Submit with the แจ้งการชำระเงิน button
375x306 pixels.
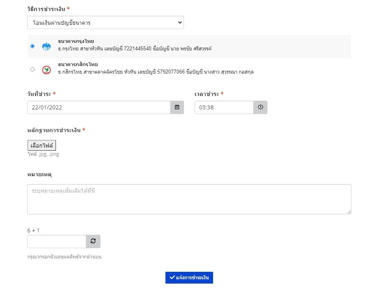pyautogui.click(x=189, y=277)
